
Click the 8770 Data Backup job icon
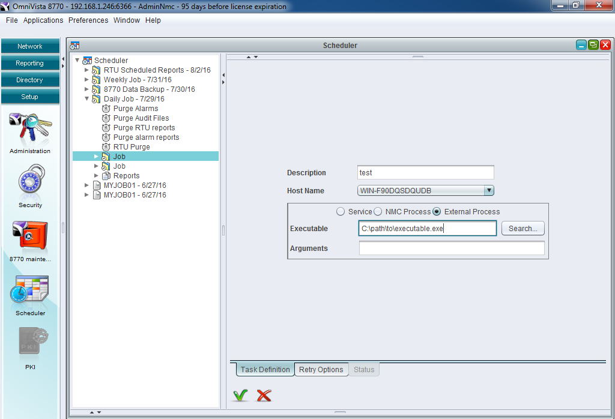96,89
